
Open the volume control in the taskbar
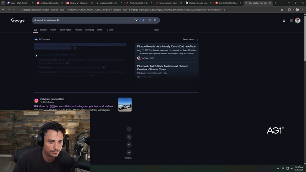(291, 168)
